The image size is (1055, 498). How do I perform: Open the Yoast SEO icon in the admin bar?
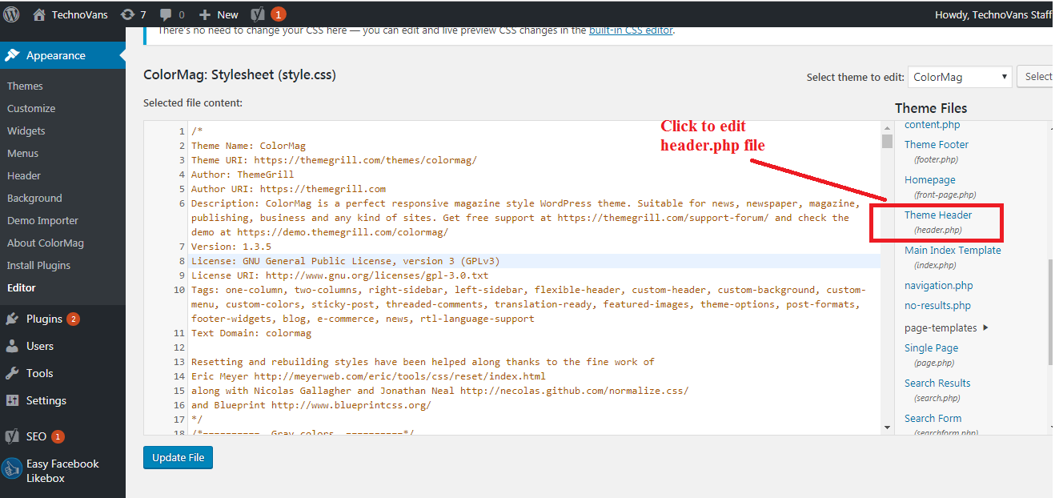pyautogui.click(x=258, y=14)
